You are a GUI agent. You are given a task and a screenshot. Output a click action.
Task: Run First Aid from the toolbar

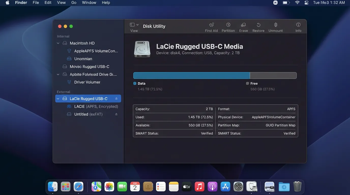tap(211, 27)
